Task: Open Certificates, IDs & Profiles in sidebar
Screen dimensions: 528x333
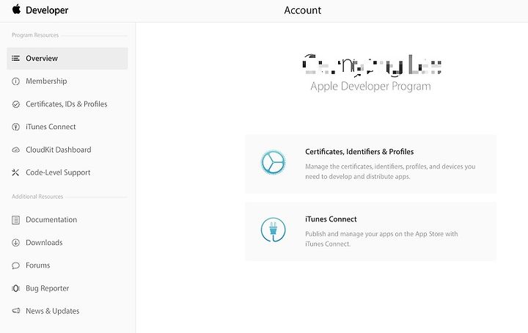Action: click(67, 104)
